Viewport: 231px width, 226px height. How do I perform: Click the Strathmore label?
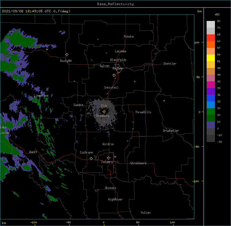coord(138,163)
